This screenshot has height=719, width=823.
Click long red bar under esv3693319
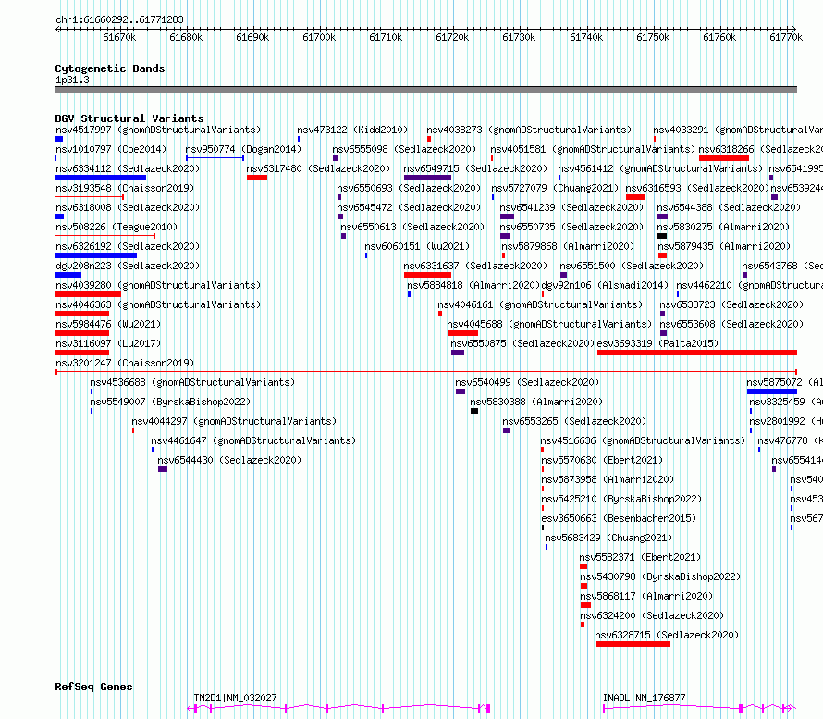click(697, 353)
